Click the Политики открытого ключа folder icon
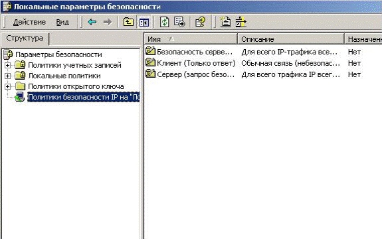The width and height of the screenshot is (382, 239). [20, 86]
